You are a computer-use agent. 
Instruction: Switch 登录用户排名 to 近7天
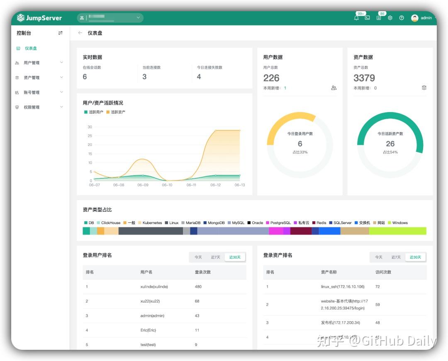[x=215, y=257]
